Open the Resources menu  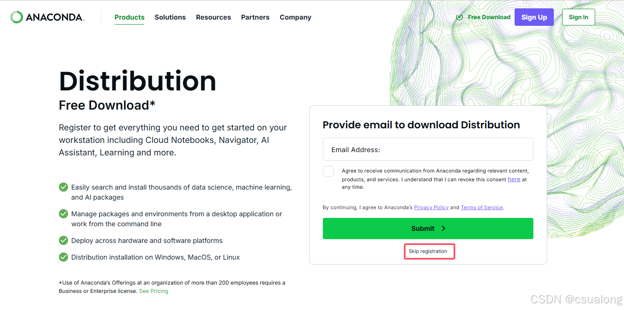[x=213, y=17]
